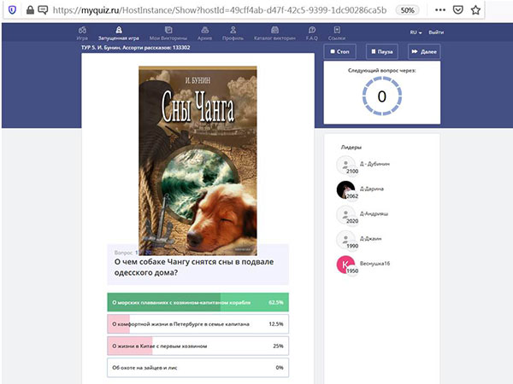Click the padlock site security icon

pyautogui.click(x=27, y=10)
